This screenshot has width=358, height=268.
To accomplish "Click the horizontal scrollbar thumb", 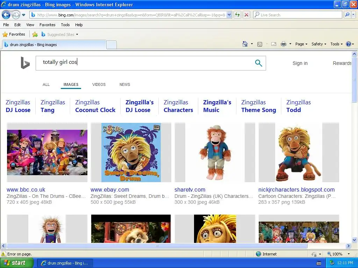I will [157, 246].
